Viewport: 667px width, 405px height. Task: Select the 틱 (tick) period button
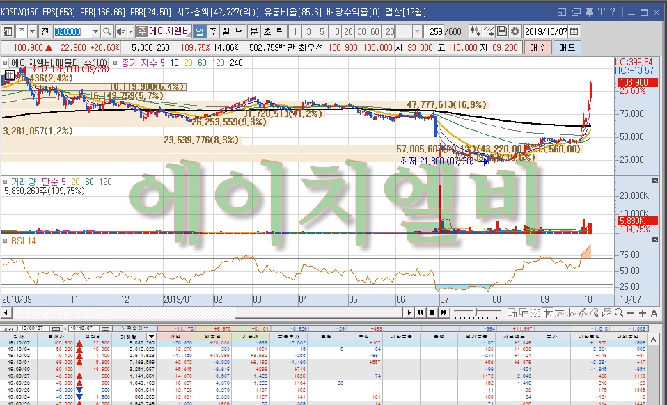pos(281,31)
